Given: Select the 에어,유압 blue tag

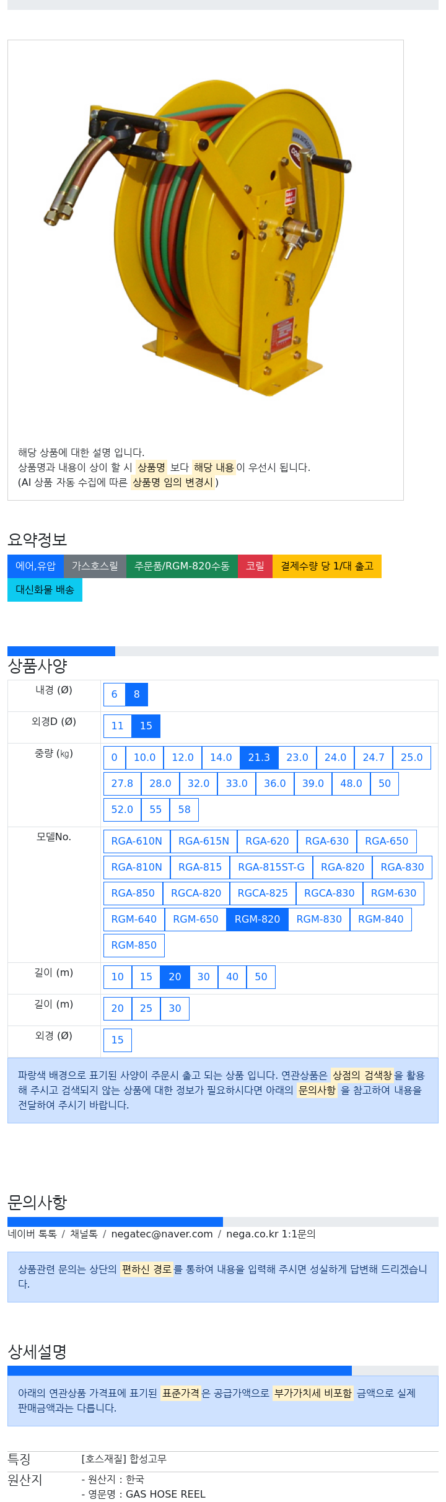Looking at the screenshot, I should [35, 566].
